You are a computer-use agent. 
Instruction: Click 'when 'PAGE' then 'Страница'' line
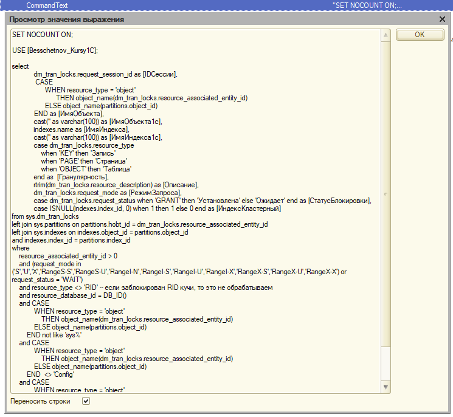(84, 161)
